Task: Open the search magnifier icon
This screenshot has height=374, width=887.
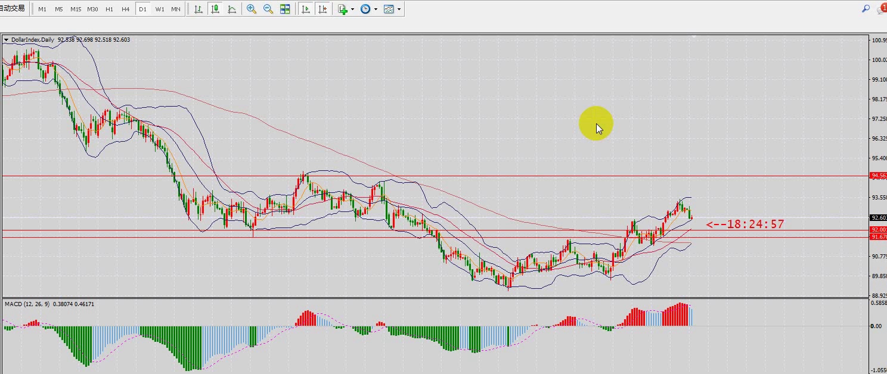Action: point(866,9)
